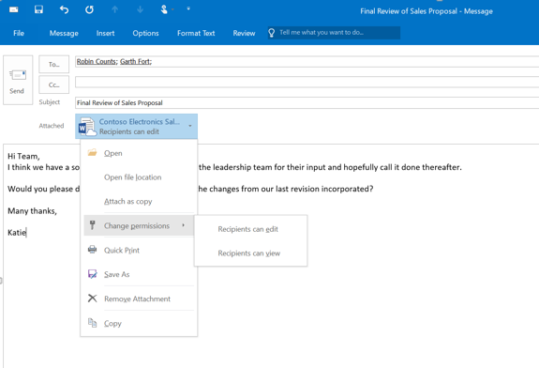The height and width of the screenshot is (368, 539).
Task: Switch to the Message ribbon tab
Action: tap(64, 33)
